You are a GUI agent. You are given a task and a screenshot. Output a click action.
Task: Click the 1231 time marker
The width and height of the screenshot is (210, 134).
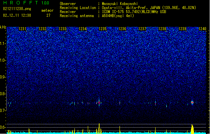(x=22, y=29)
